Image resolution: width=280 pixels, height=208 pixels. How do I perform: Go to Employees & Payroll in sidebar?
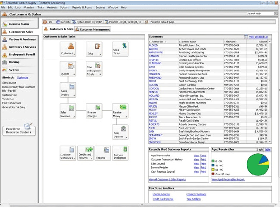pos(19,55)
